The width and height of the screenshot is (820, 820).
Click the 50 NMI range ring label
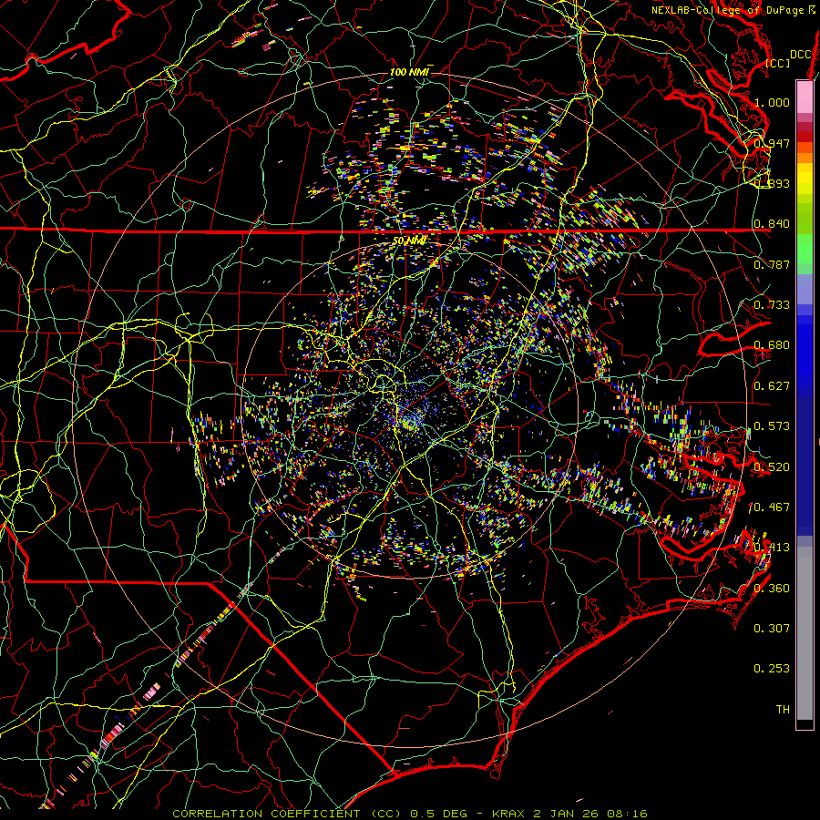[x=409, y=241]
